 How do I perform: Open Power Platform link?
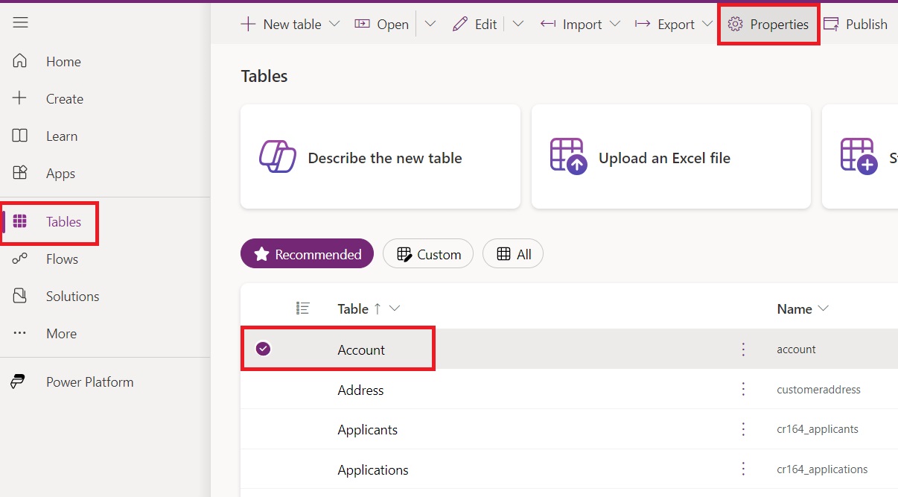click(89, 382)
